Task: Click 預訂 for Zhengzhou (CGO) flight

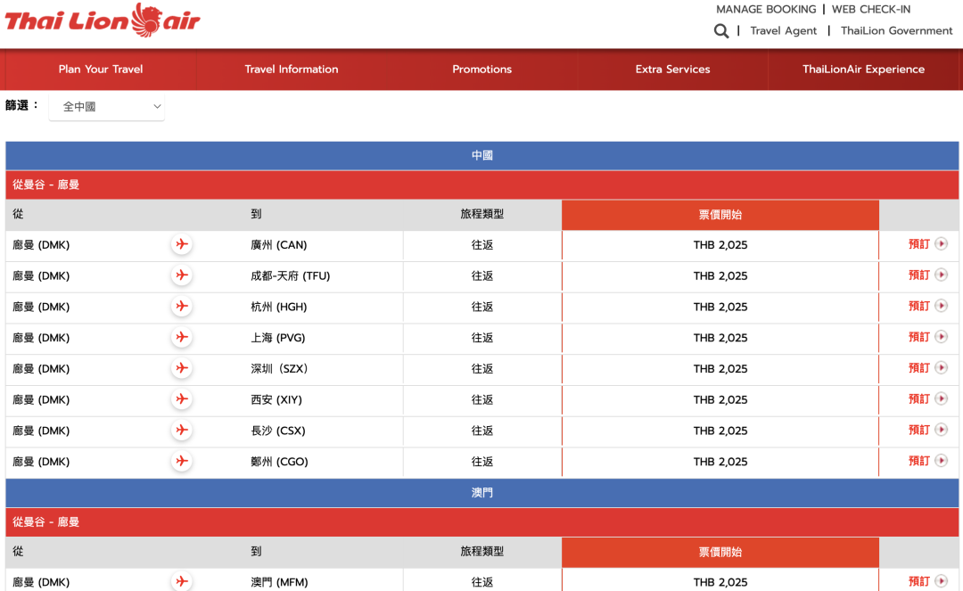Action: pyautogui.click(x=918, y=461)
